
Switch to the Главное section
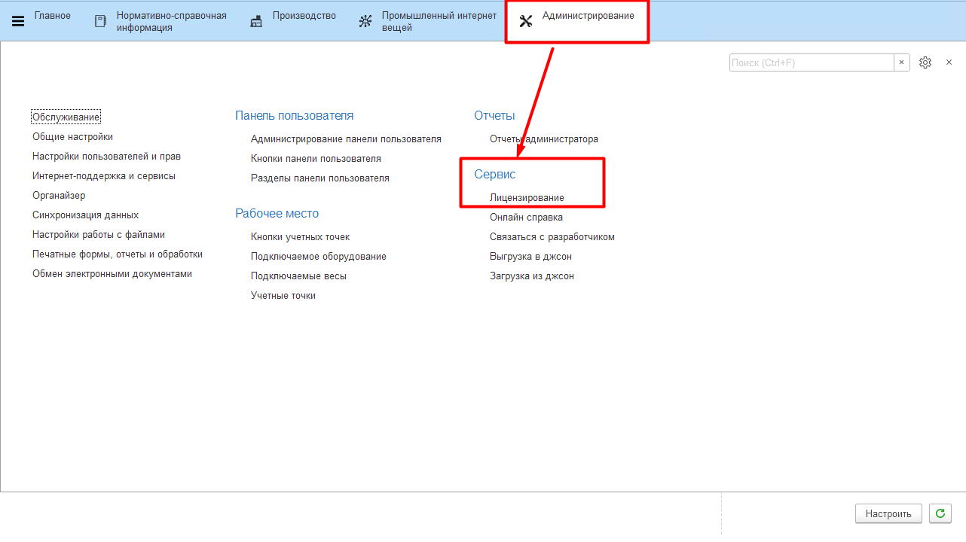tap(52, 16)
